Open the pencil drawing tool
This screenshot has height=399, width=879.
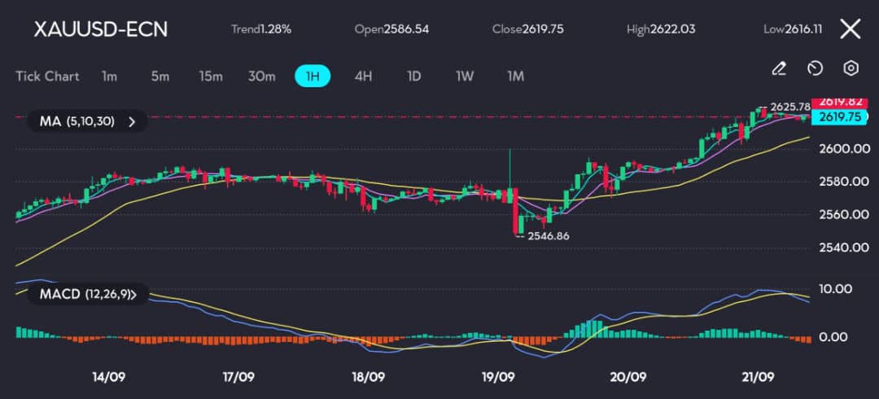click(x=778, y=68)
